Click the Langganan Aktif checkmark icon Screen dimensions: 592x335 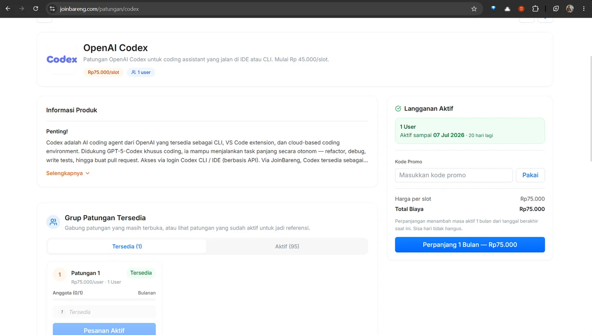pyautogui.click(x=398, y=109)
